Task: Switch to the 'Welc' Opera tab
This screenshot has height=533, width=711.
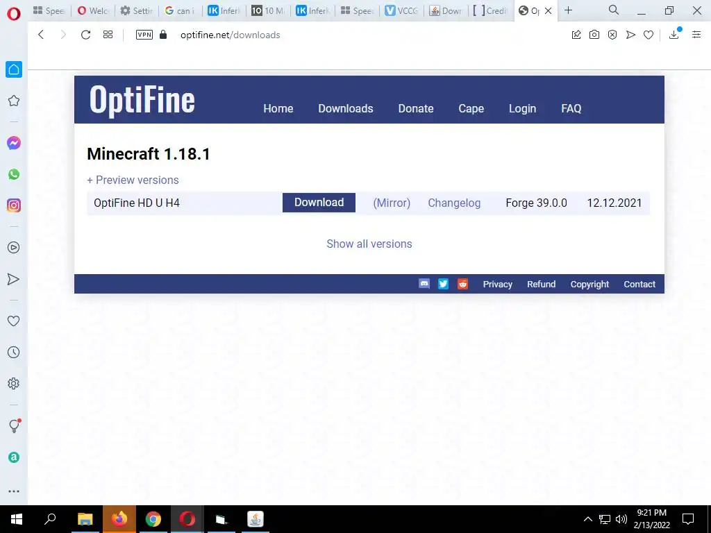Action: 93,10
